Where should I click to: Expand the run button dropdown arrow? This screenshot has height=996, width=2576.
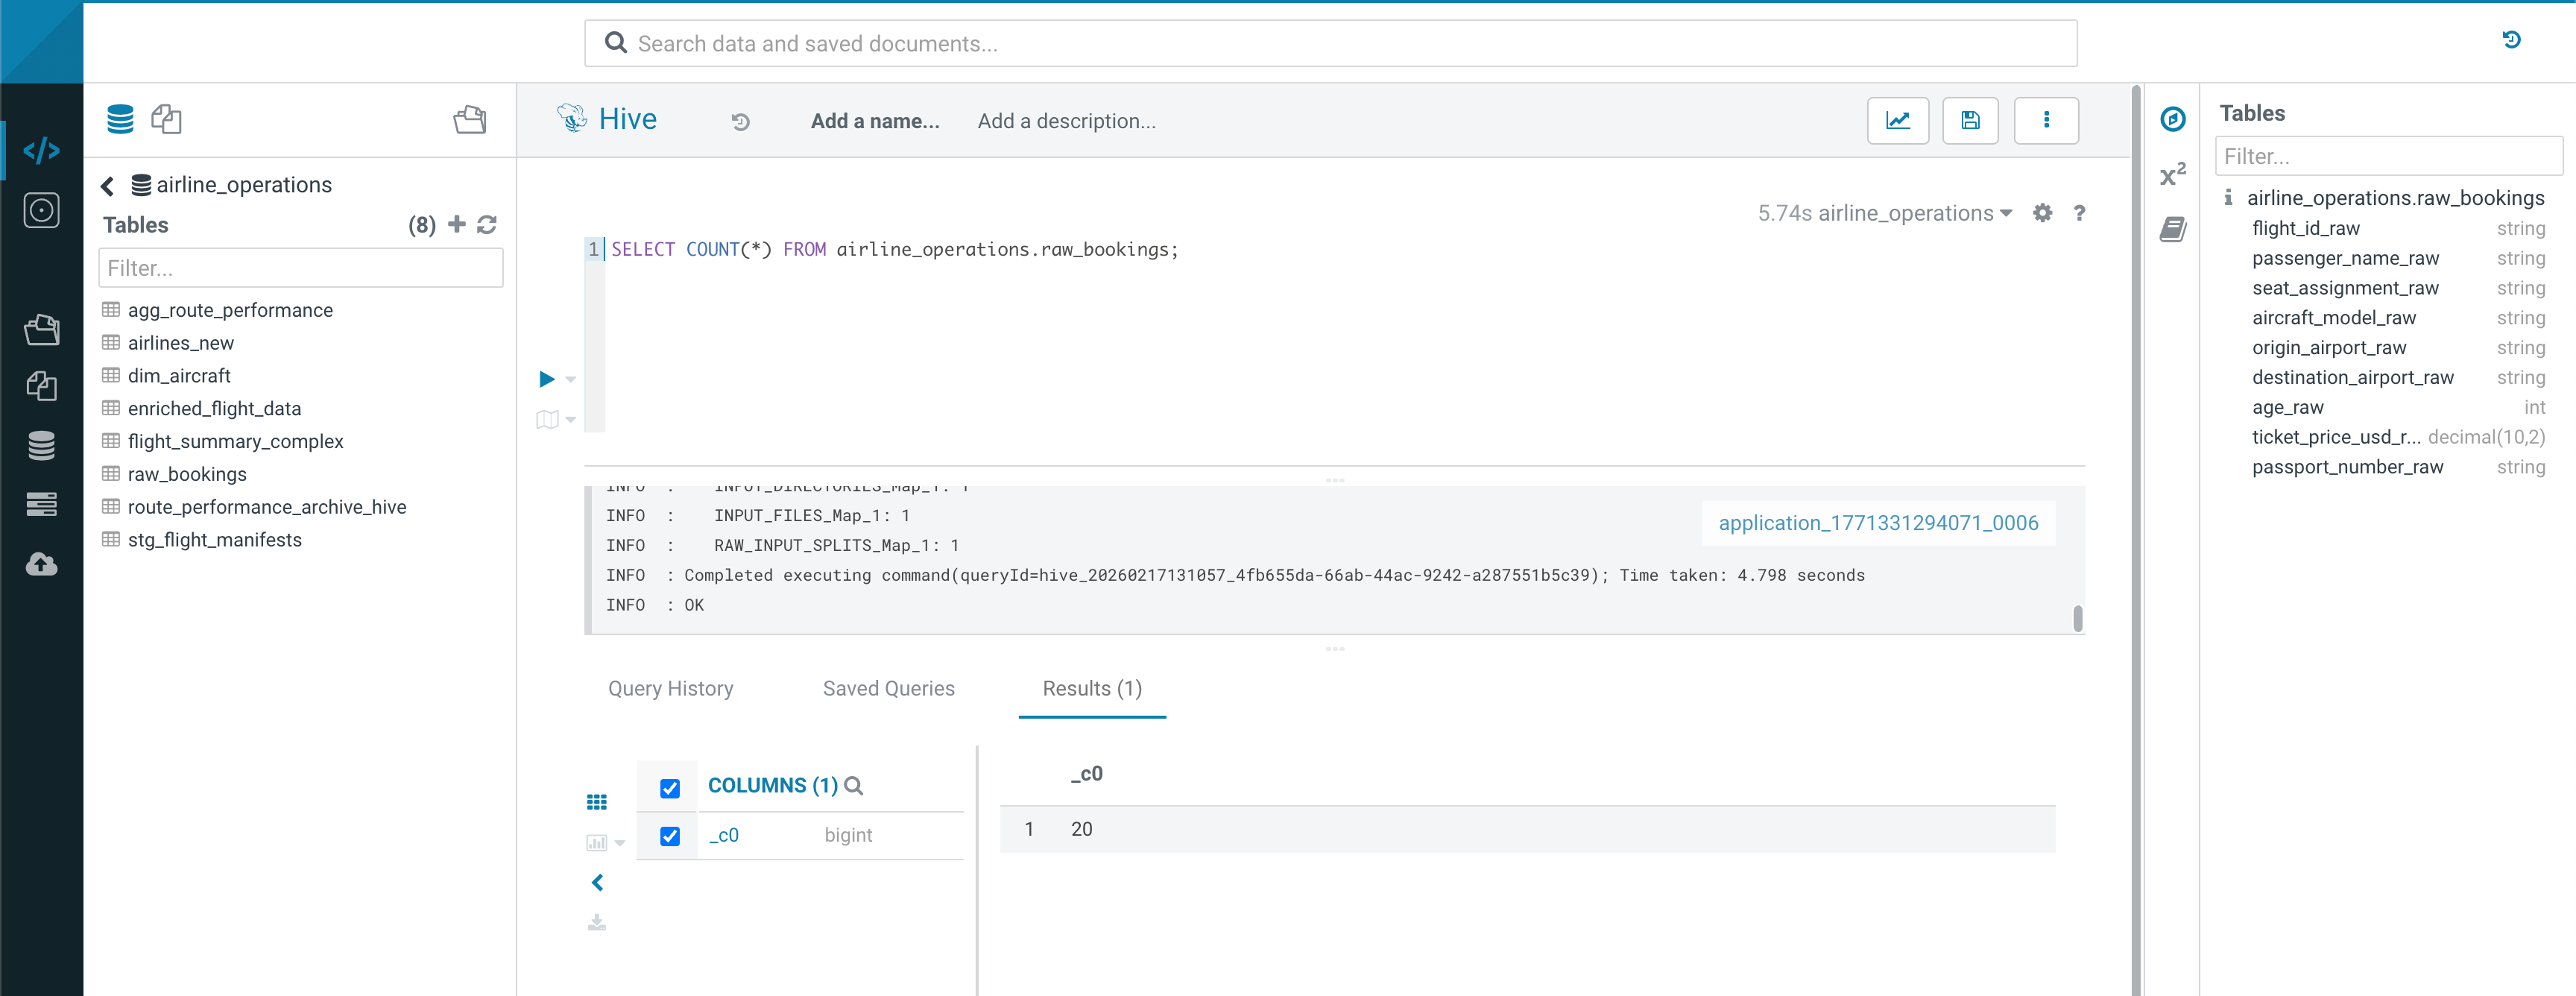pyautogui.click(x=571, y=380)
